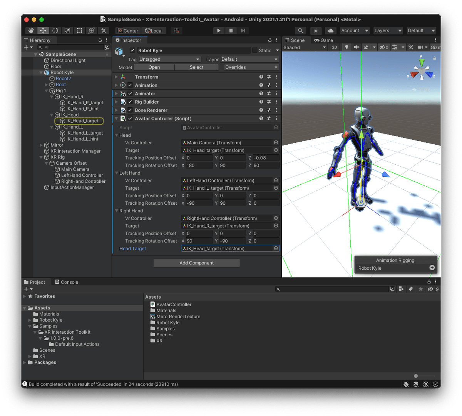Lock the Inspector panel
This screenshot has width=462, height=416.
point(270,40)
